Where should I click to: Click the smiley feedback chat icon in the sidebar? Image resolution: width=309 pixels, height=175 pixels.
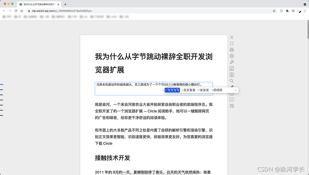(232, 100)
